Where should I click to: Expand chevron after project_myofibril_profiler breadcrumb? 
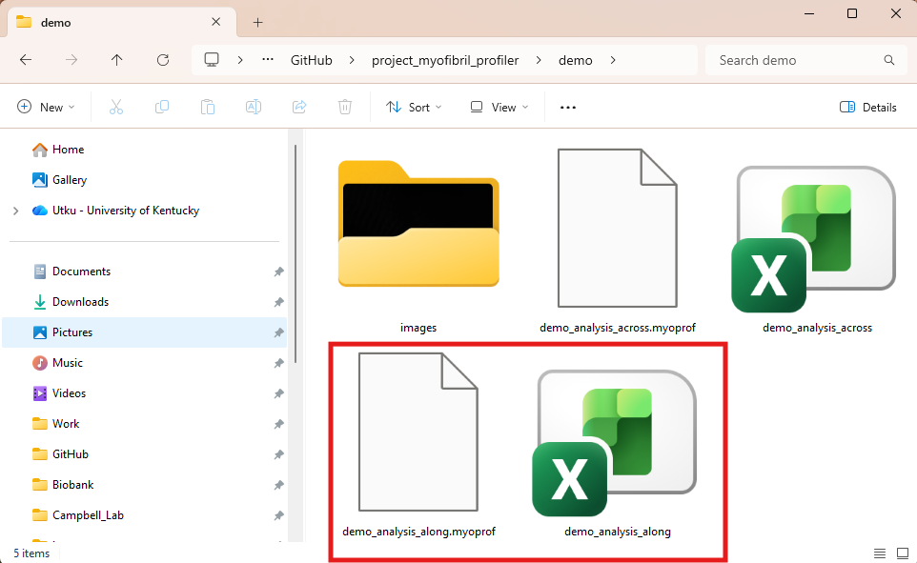(x=538, y=60)
